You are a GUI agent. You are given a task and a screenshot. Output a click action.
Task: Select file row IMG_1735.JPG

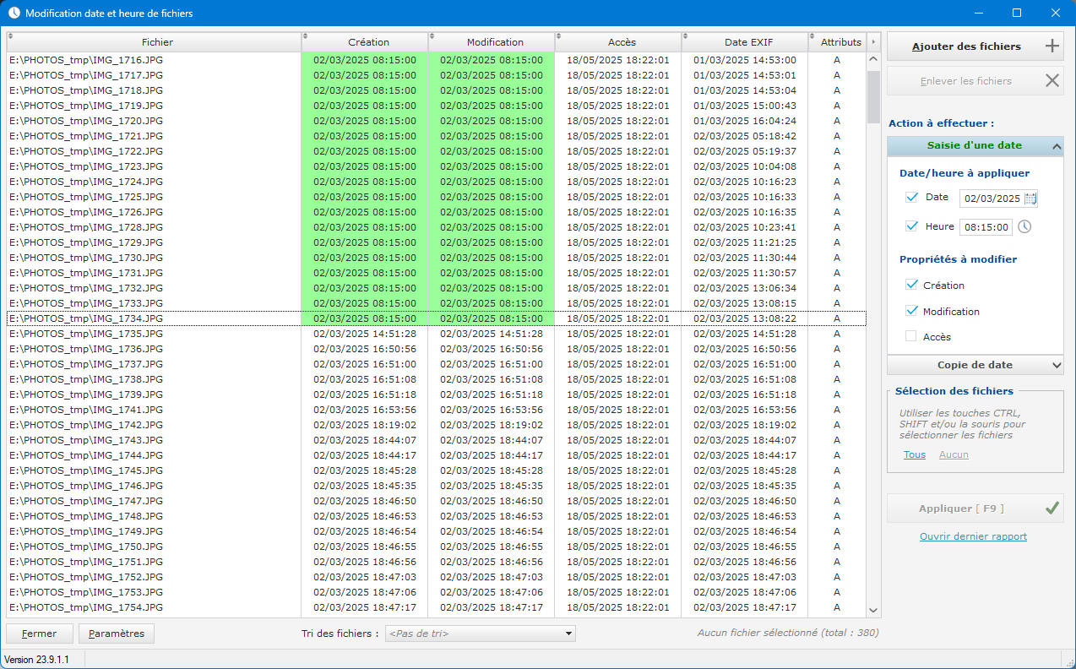coord(436,334)
